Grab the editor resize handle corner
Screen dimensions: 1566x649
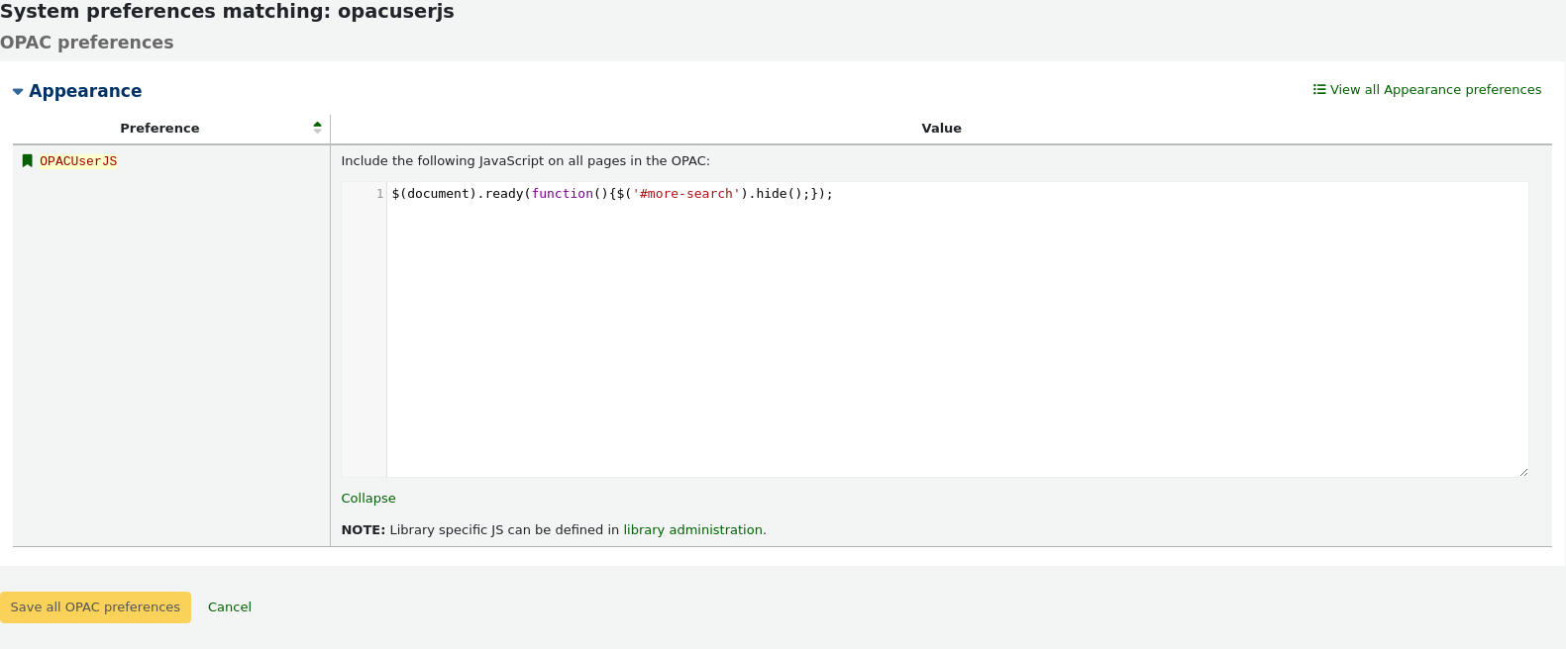[x=1523, y=472]
